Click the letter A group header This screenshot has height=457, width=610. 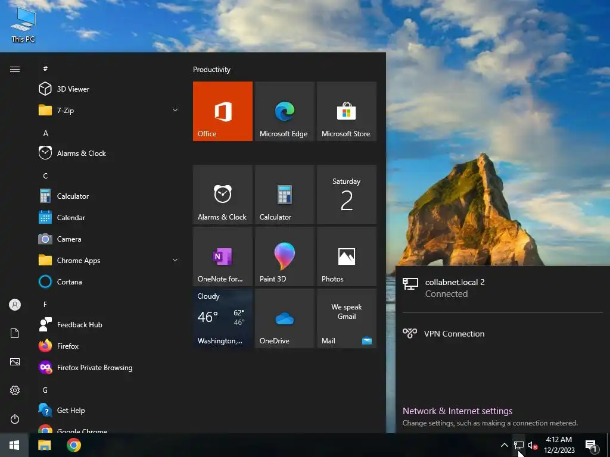click(x=45, y=133)
